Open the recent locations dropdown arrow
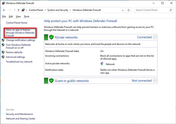The height and width of the screenshot is (124, 176). 14,10
